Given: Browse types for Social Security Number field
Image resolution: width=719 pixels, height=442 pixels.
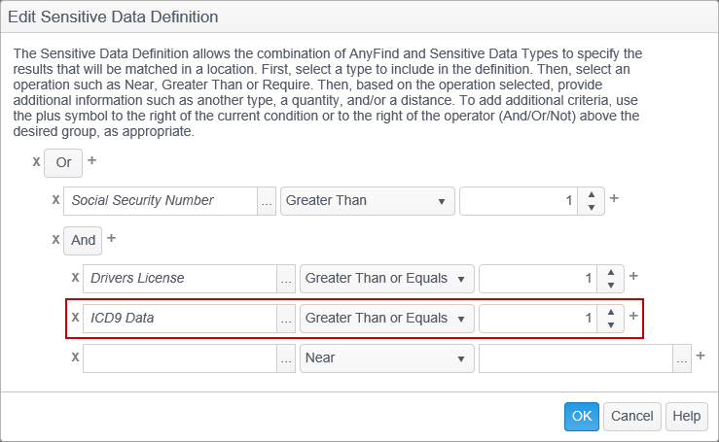Looking at the screenshot, I should coord(267,201).
